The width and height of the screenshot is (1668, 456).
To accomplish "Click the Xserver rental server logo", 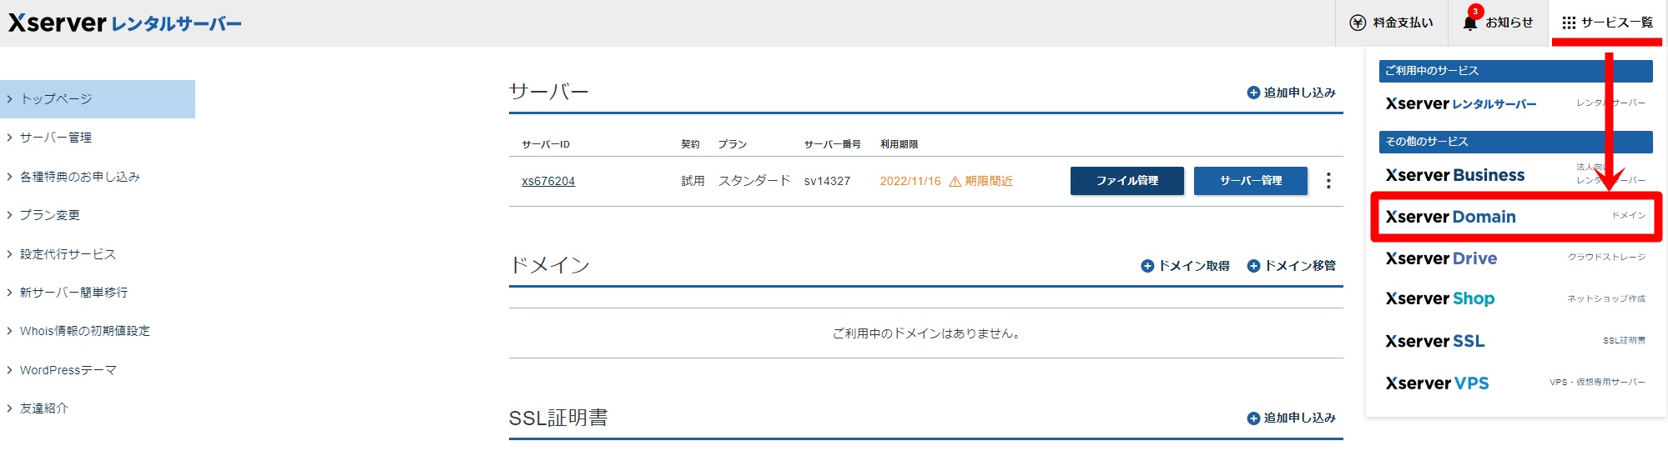I will pyautogui.click(x=125, y=23).
